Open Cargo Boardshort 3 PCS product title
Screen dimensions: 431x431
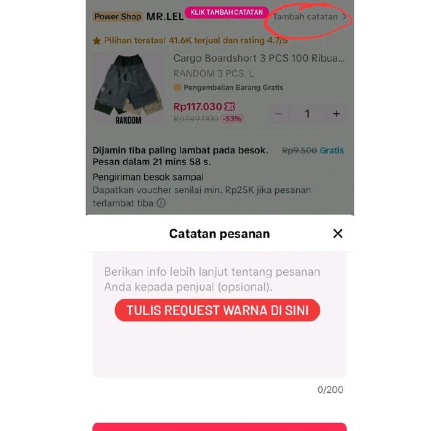[x=259, y=58]
